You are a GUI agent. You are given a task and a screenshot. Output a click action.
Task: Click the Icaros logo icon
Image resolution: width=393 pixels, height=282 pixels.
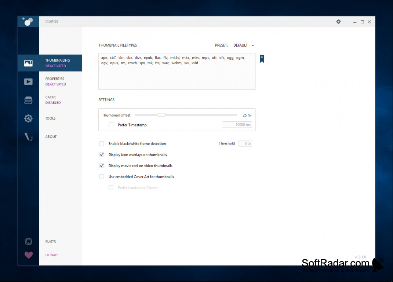point(28,21)
